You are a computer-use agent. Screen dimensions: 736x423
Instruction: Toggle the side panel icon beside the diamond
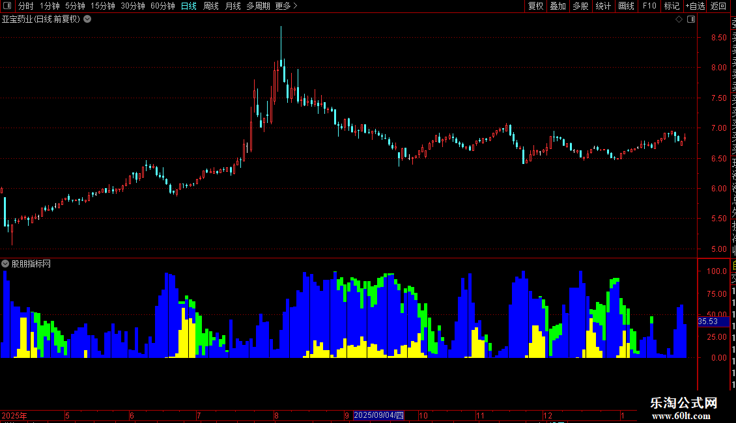point(691,20)
